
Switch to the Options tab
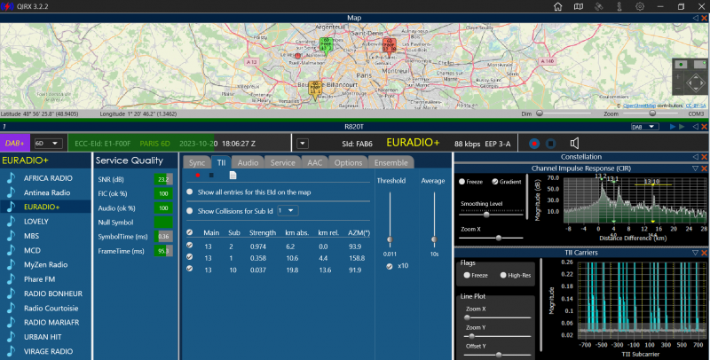coord(348,162)
